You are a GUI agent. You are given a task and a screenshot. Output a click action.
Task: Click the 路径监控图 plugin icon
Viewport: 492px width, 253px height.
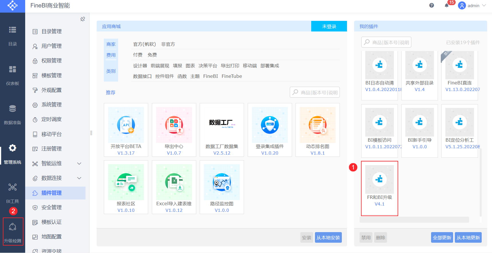pyautogui.click(x=222, y=182)
